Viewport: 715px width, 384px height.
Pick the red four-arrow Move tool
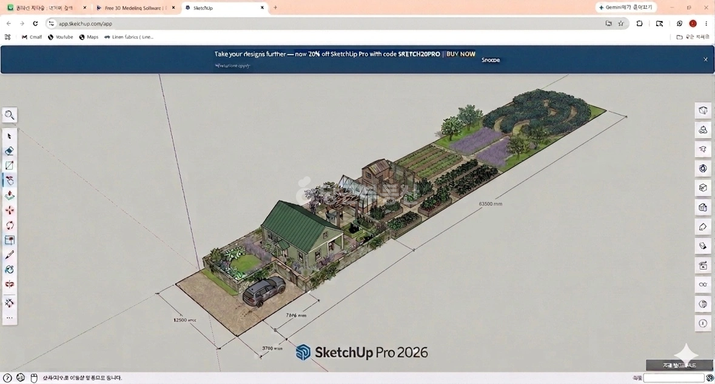10,210
